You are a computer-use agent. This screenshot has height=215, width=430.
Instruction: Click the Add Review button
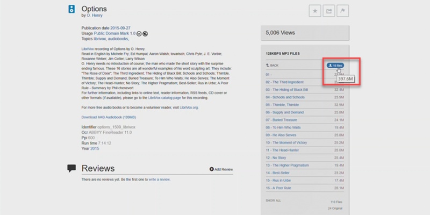point(221,169)
